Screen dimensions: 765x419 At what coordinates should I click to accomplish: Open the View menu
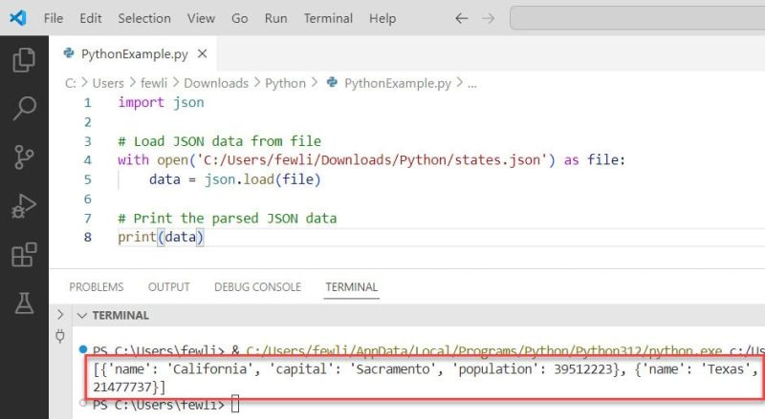pyautogui.click(x=201, y=18)
